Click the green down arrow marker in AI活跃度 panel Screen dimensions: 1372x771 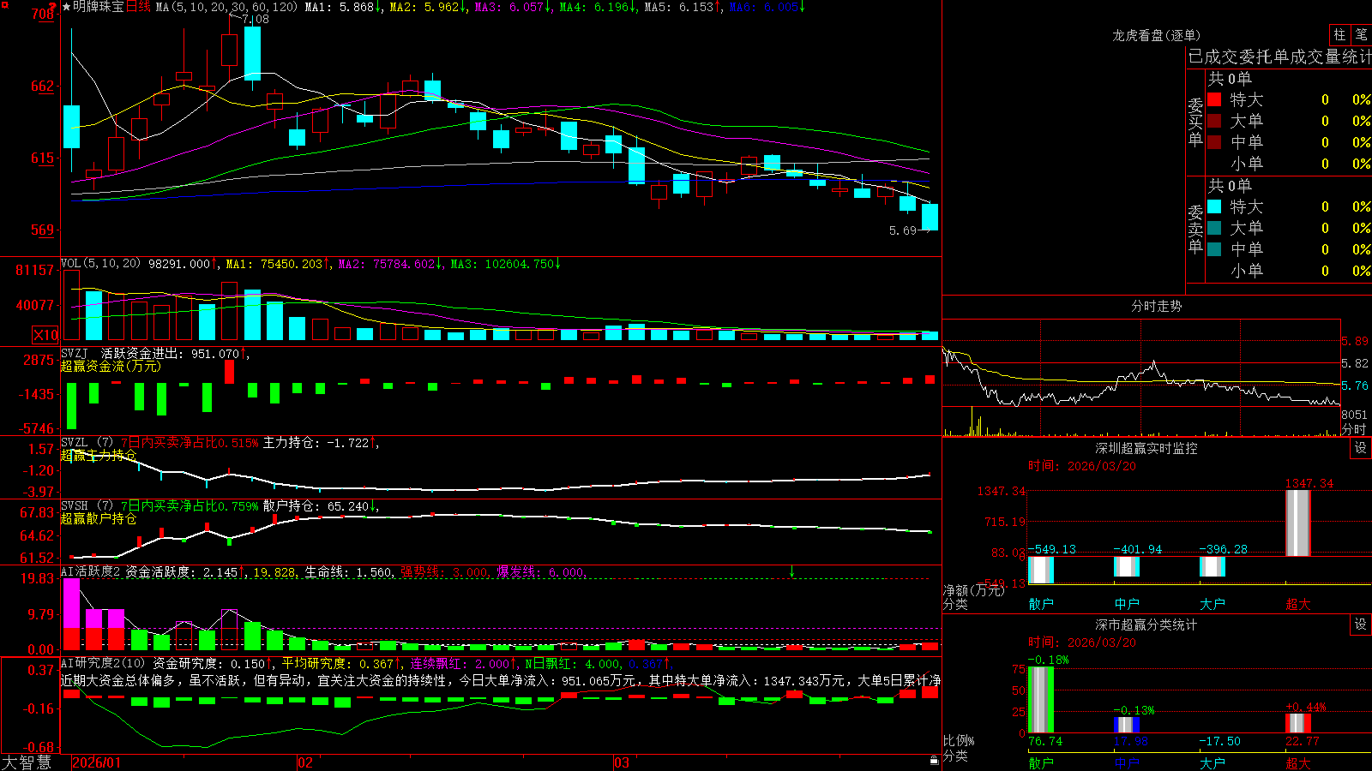click(792, 571)
